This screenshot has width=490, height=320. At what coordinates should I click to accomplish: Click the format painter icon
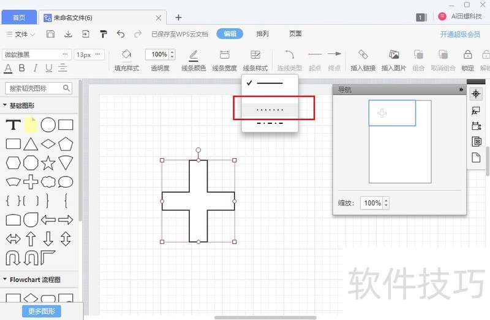(103, 34)
